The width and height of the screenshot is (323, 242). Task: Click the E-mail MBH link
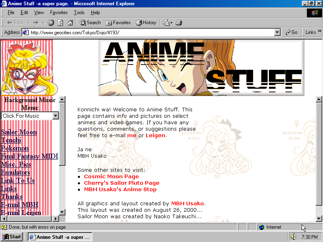(19, 204)
